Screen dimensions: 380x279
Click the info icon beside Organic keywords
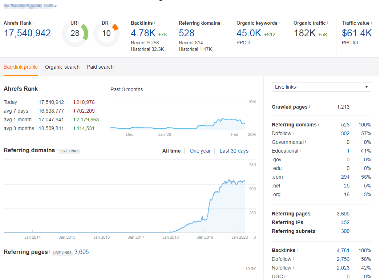point(279,22)
